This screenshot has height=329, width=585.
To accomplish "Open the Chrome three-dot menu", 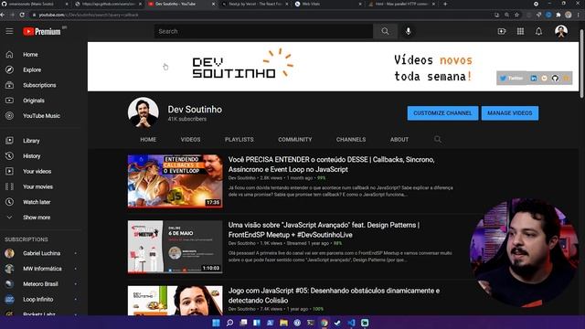I will point(579,15).
